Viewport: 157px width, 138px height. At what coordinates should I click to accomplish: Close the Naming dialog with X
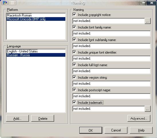(x=152, y=3)
